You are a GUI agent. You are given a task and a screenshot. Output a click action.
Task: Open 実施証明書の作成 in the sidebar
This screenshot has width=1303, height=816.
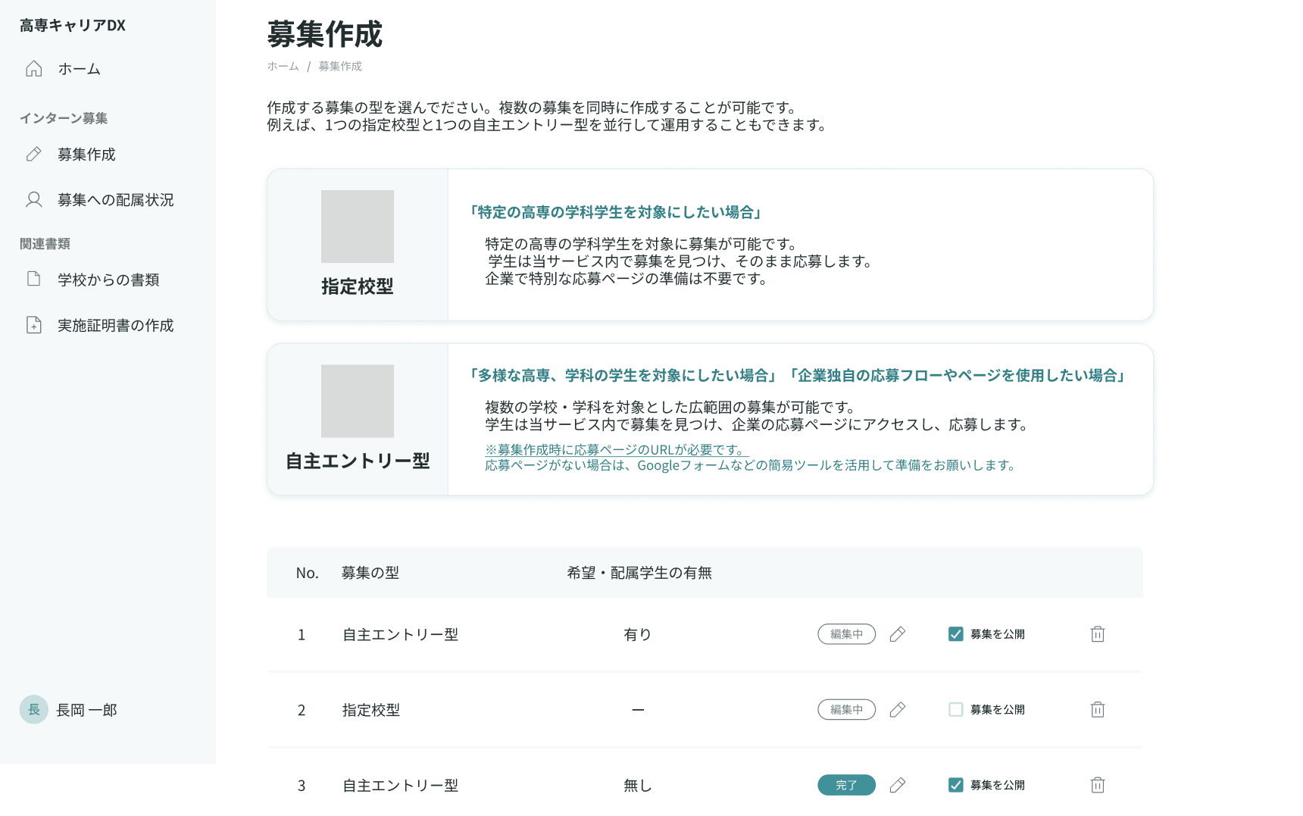115,325
